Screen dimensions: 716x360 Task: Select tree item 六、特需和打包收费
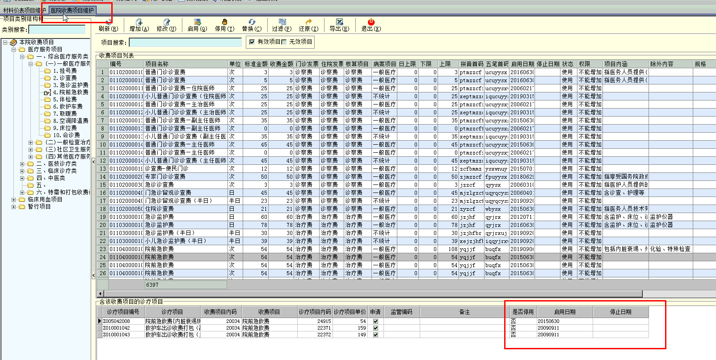(x=63, y=193)
